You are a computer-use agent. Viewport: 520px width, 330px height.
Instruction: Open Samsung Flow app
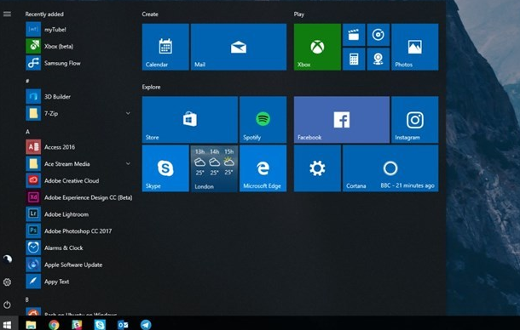pos(79,63)
